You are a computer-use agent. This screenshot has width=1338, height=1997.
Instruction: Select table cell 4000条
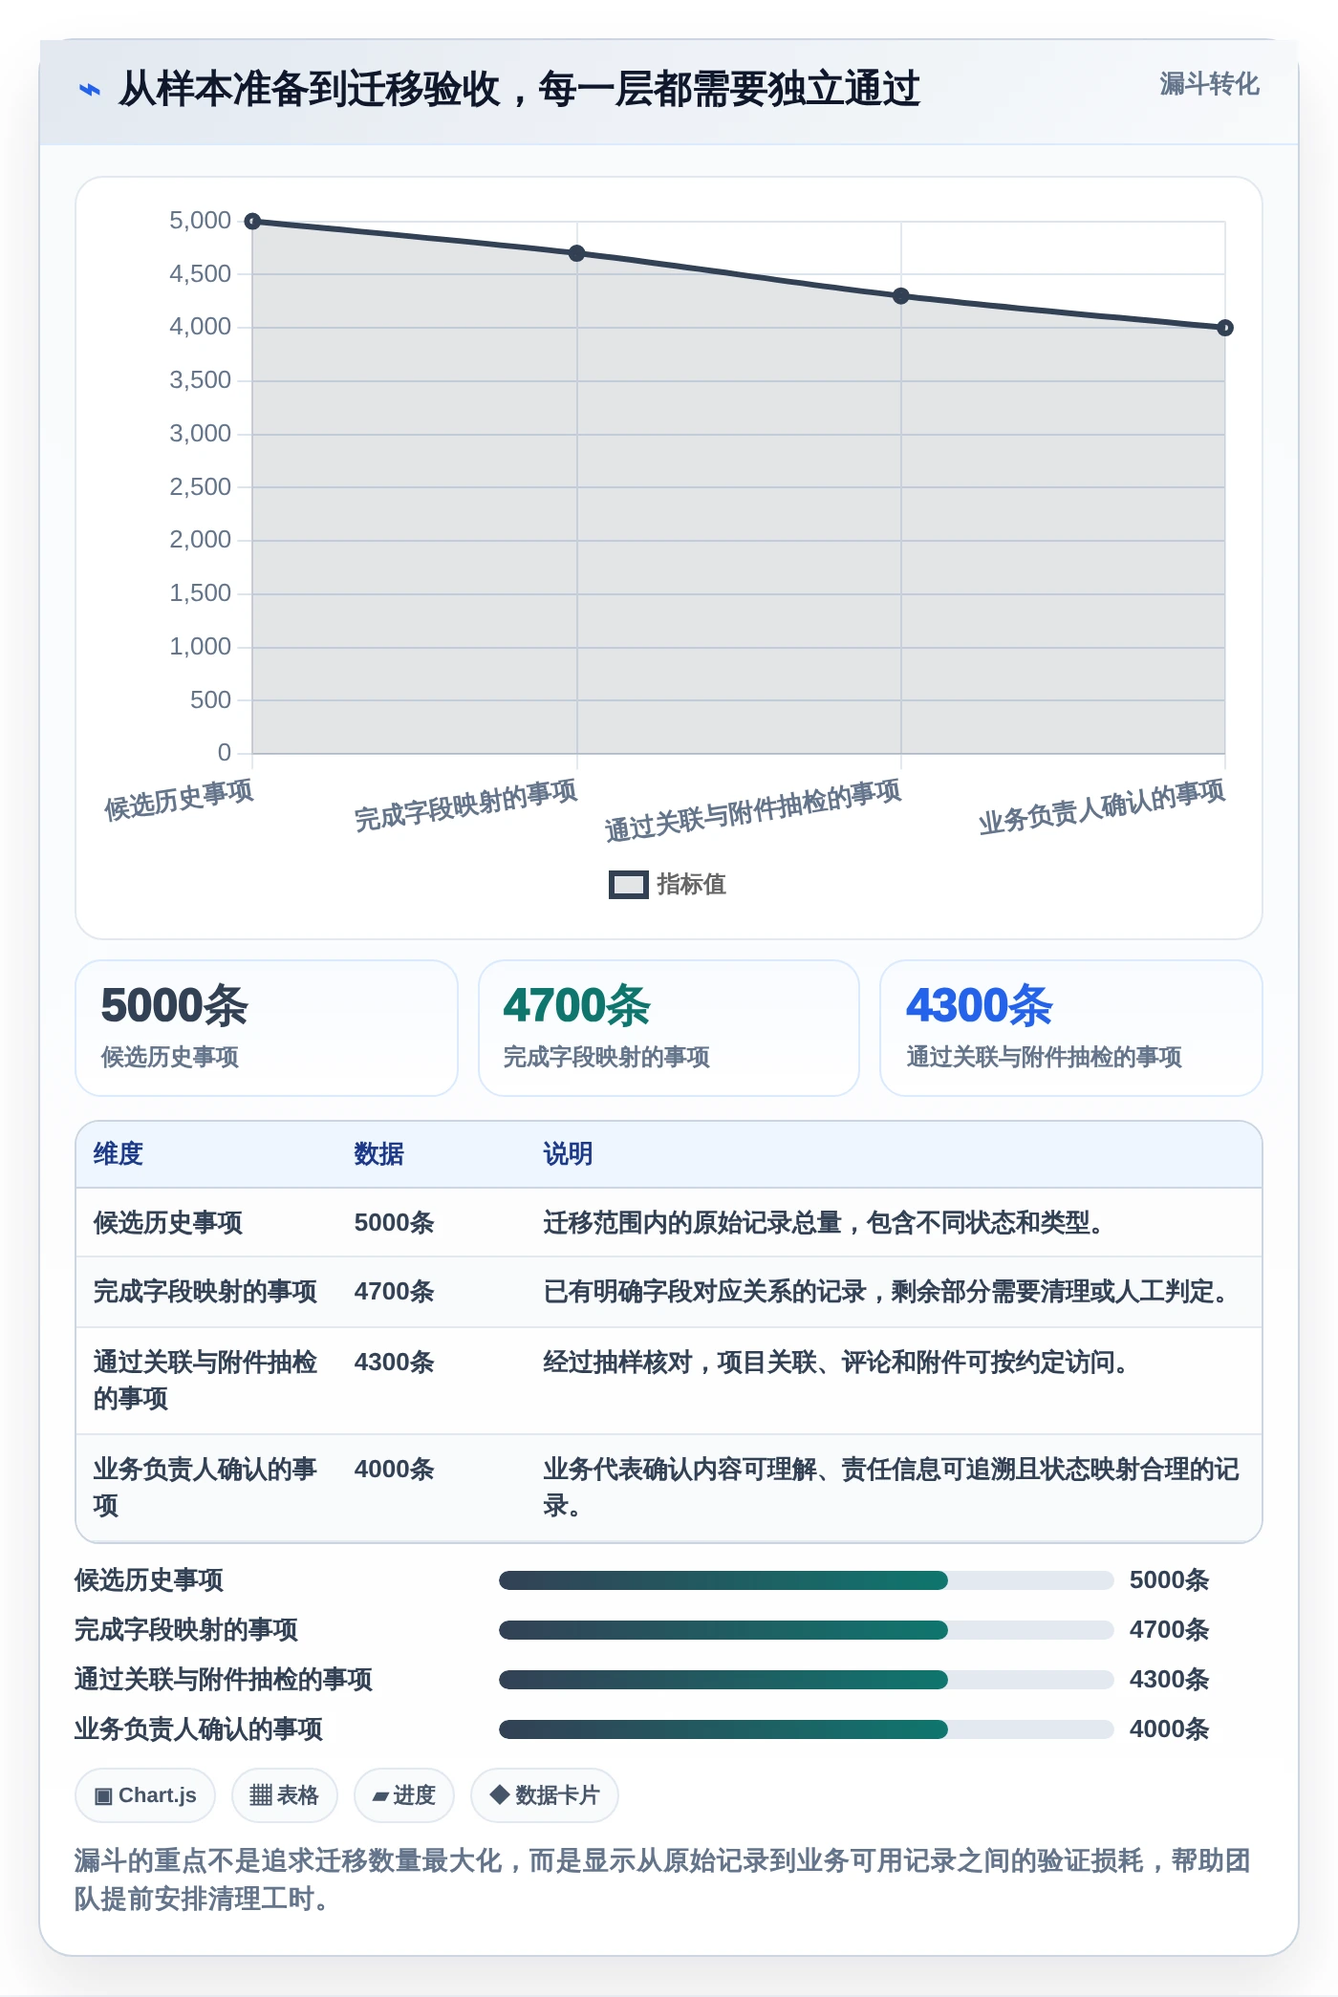[394, 1469]
